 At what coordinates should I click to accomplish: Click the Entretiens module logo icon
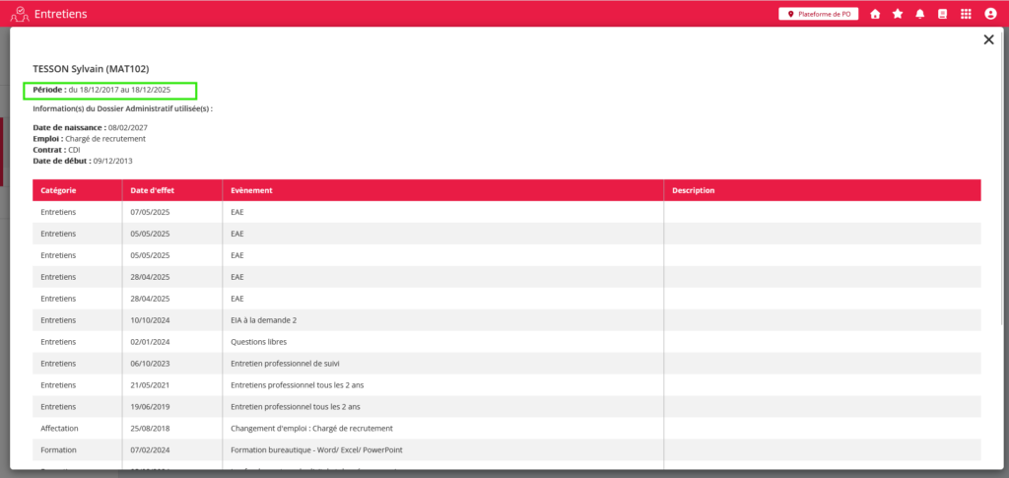coord(19,14)
